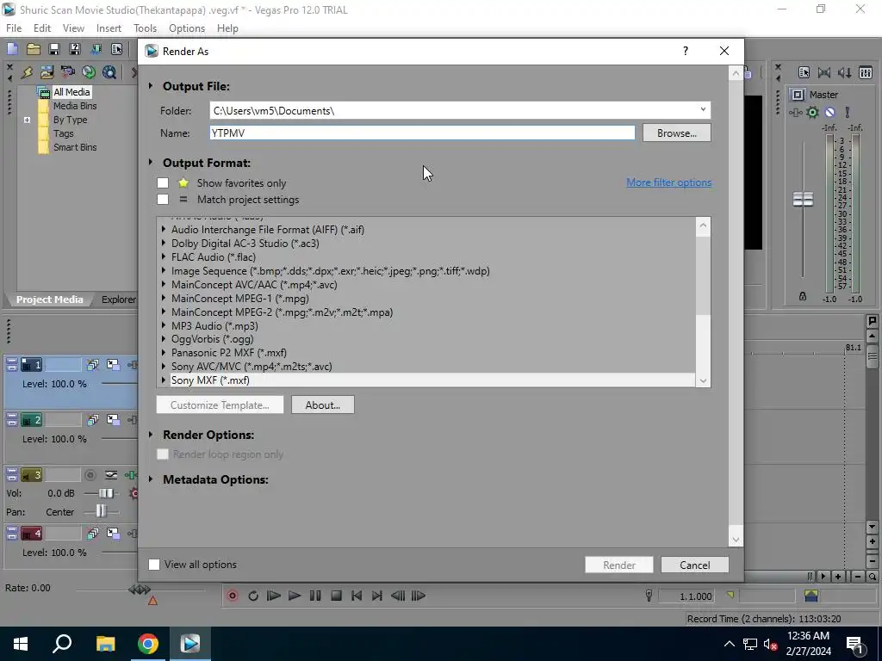
Task: Click the Master volume fader handle
Action: tap(803, 199)
